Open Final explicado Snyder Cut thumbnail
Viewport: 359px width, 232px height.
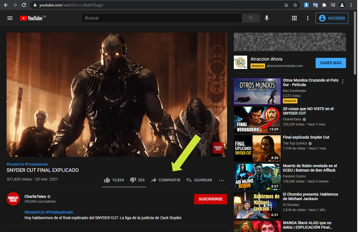257,148
